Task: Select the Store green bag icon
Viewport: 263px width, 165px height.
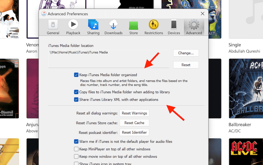Action: 133,25
